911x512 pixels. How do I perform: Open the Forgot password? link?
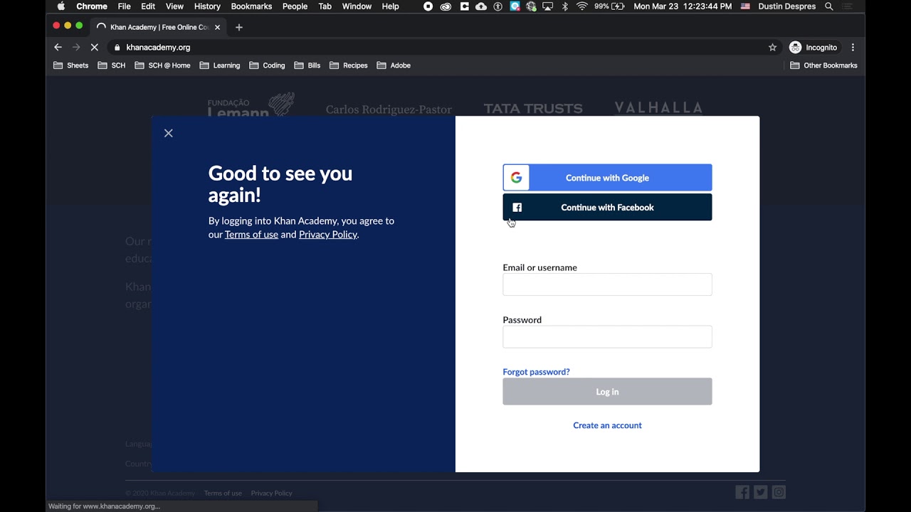[536, 372]
